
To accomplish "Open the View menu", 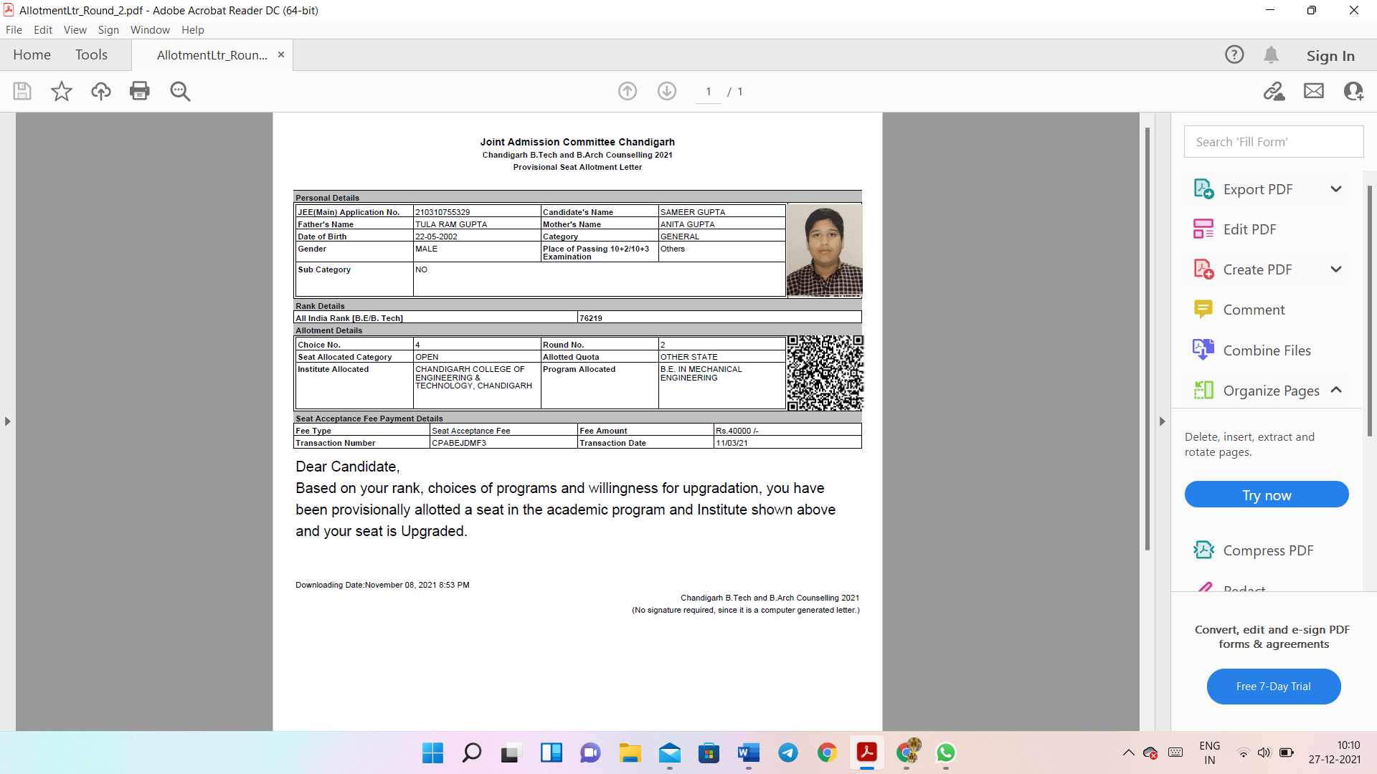I will (x=75, y=29).
